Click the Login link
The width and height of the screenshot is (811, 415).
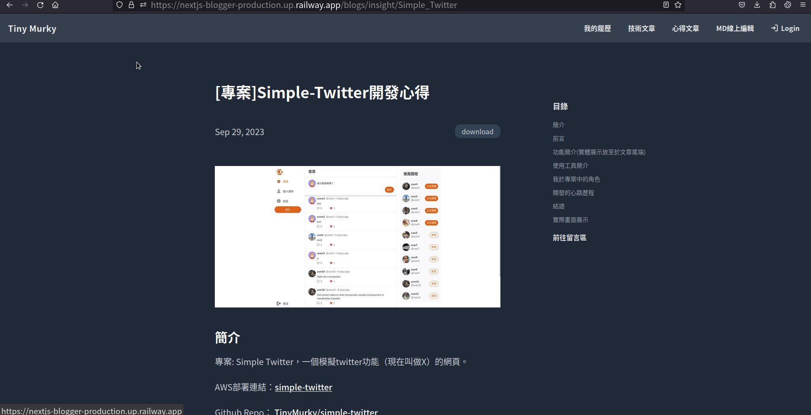coord(785,28)
